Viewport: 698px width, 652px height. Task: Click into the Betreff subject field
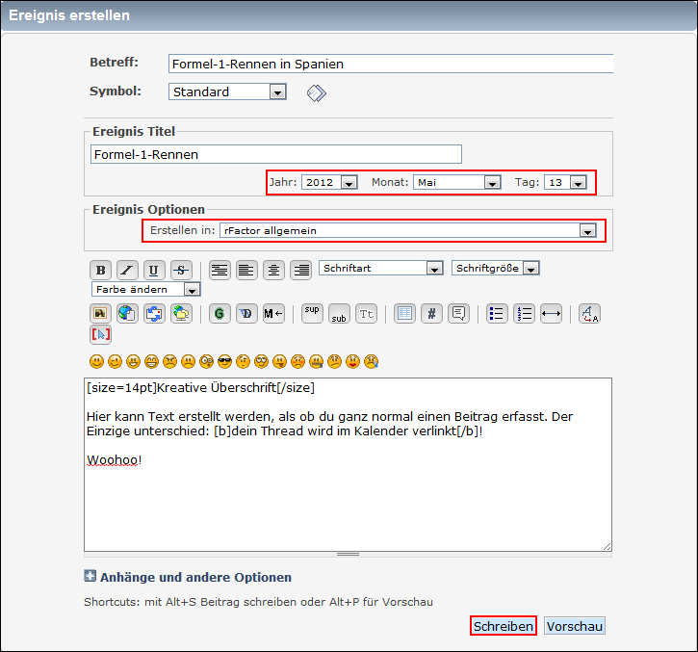(391, 64)
